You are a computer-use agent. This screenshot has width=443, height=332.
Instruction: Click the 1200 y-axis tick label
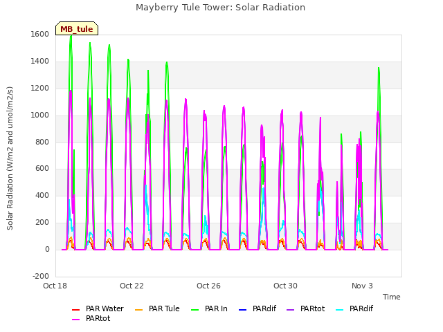coord(40,88)
